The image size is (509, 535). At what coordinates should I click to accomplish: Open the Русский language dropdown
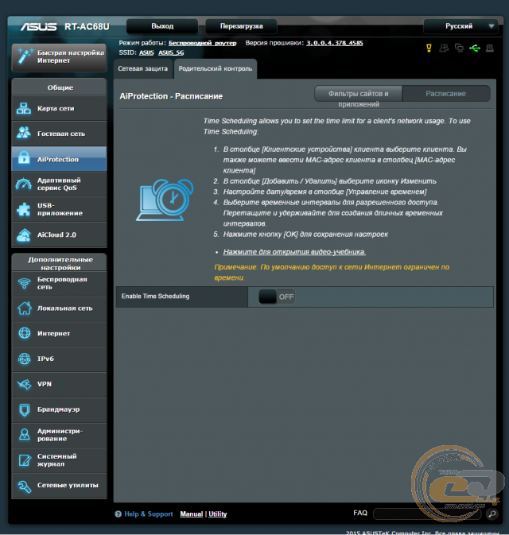point(460,26)
